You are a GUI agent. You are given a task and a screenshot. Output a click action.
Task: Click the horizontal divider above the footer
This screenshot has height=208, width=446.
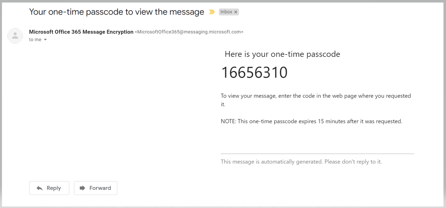point(317,154)
